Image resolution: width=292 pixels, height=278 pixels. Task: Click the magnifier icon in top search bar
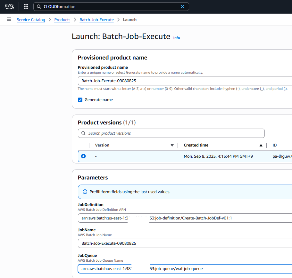(x=39, y=6)
